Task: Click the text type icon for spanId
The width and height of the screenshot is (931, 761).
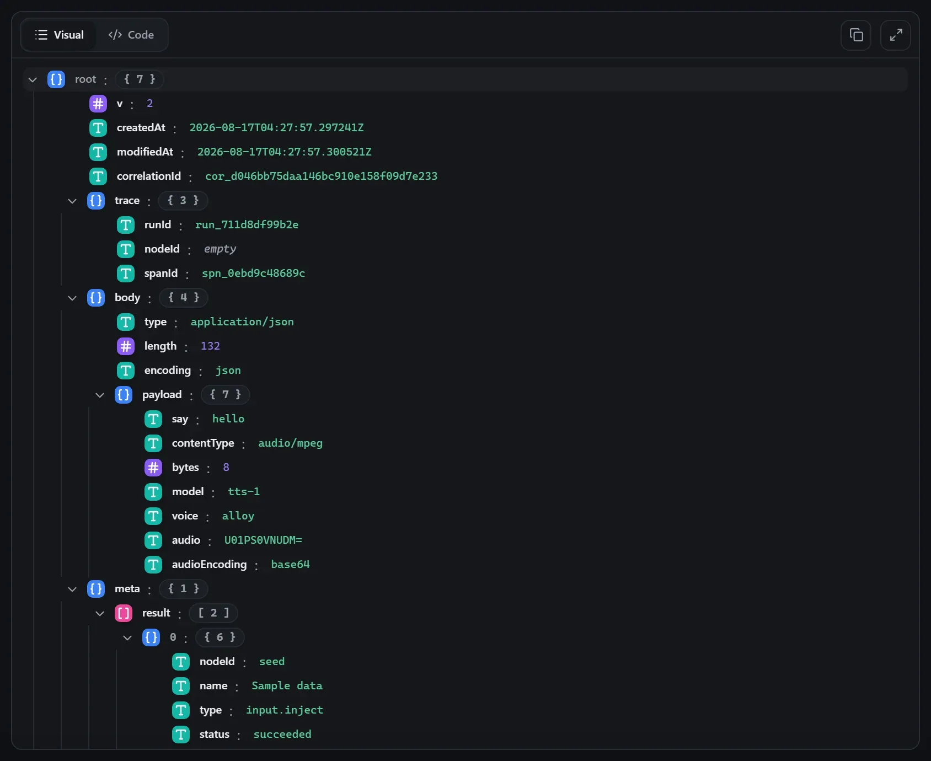Action: tap(126, 274)
